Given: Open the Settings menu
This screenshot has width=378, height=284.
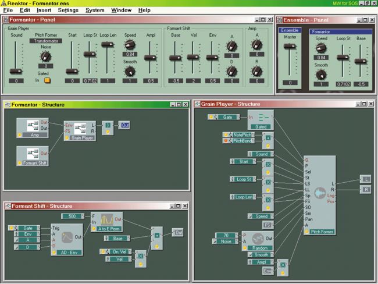Looking at the screenshot, I should pos(68,10).
